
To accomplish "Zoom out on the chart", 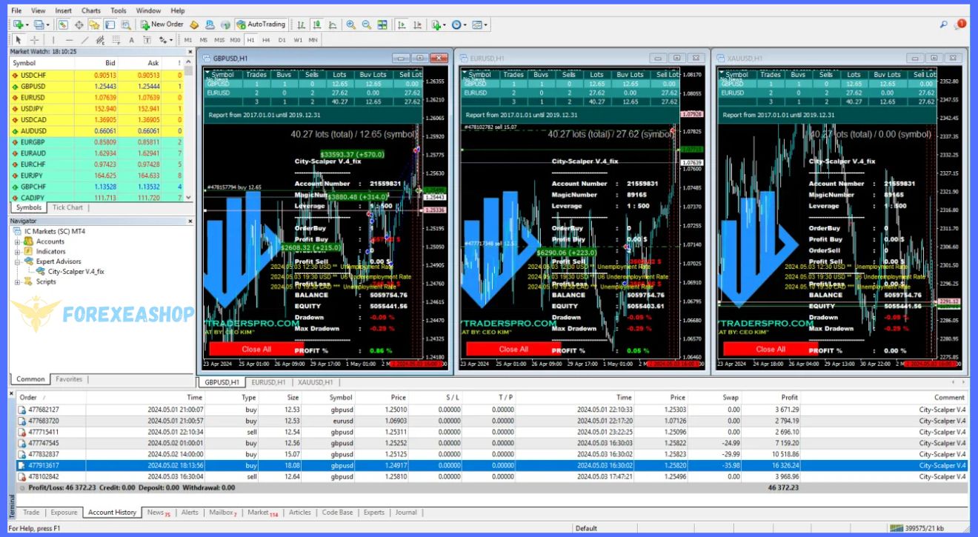I will pos(366,24).
